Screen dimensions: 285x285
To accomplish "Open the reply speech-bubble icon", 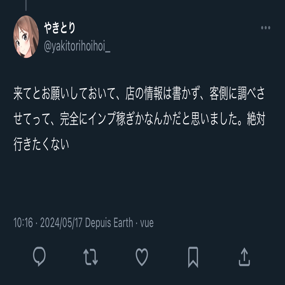I will pos(39,257).
